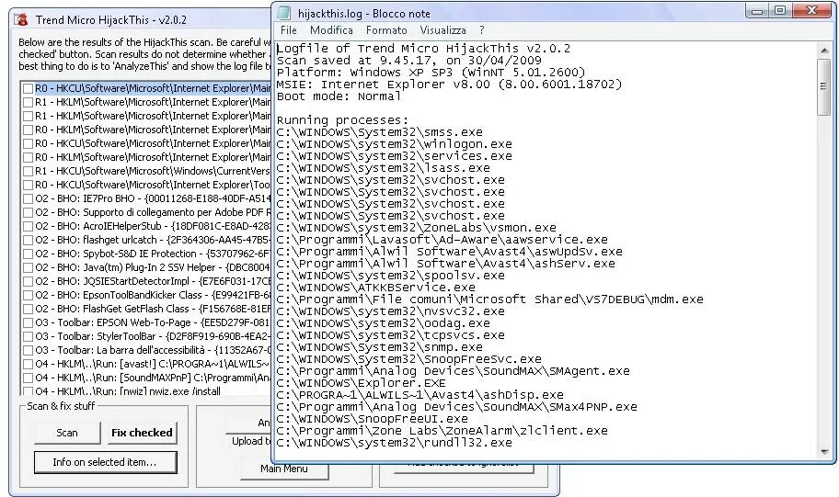The width and height of the screenshot is (839, 497).
Task: Minimize the hijackthis.log Notepad window
Action: pyautogui.click(x=756, y=11)
